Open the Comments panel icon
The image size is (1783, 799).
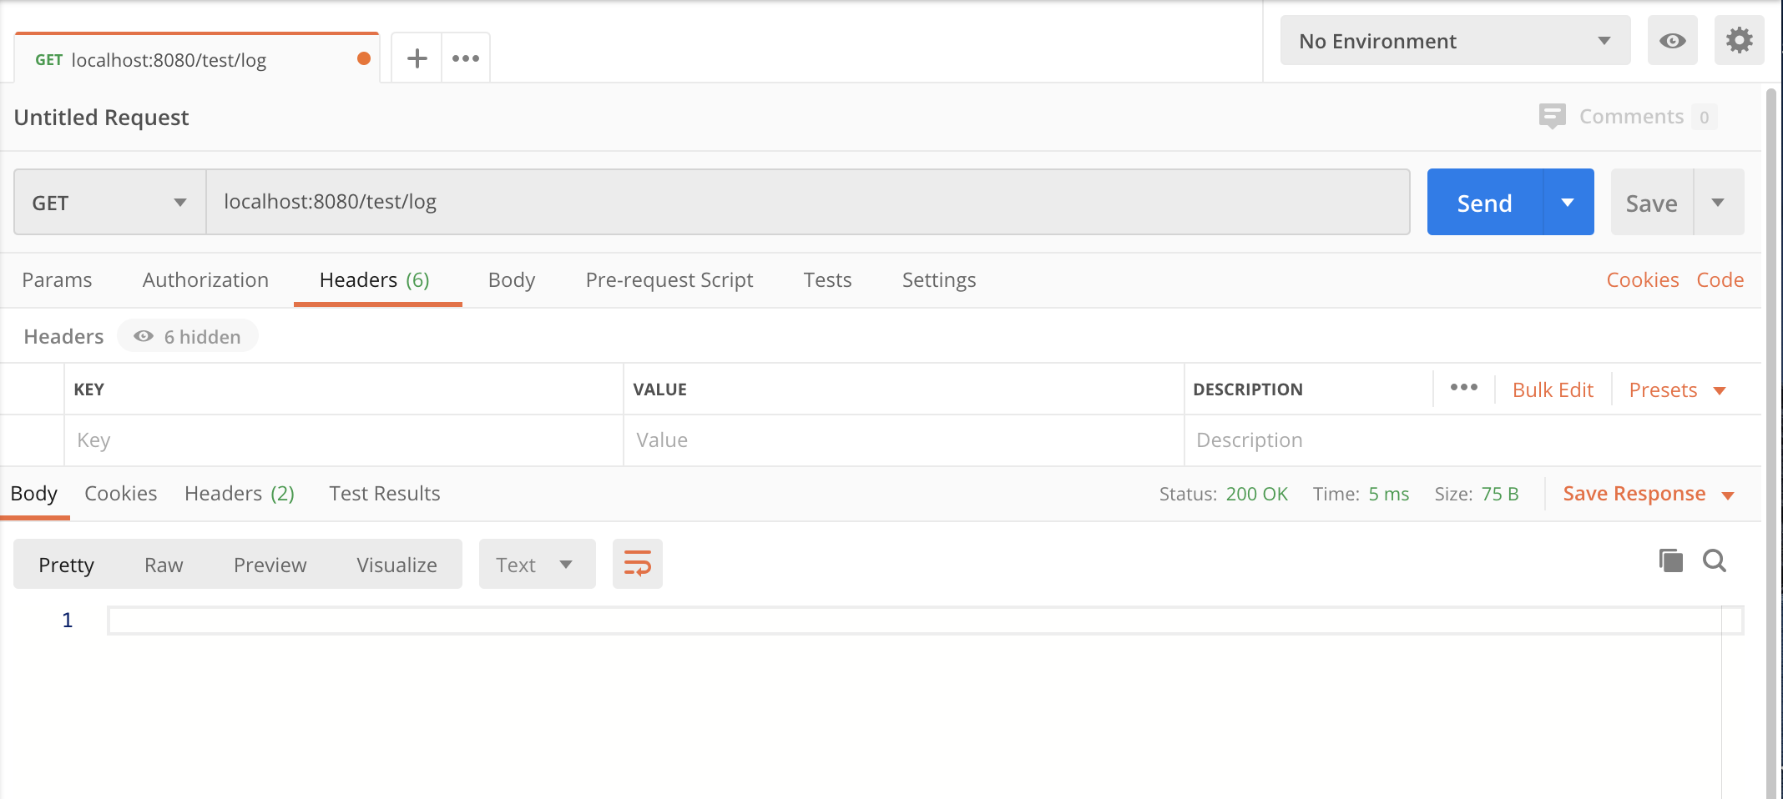[x=1552, y=116]
